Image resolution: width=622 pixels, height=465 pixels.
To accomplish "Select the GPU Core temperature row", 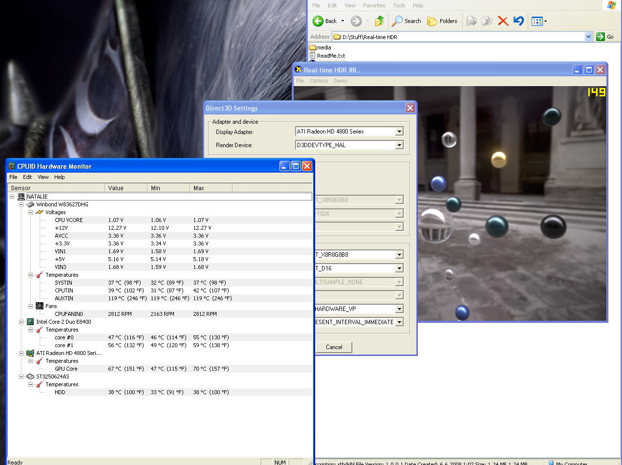I will [160, 369].
